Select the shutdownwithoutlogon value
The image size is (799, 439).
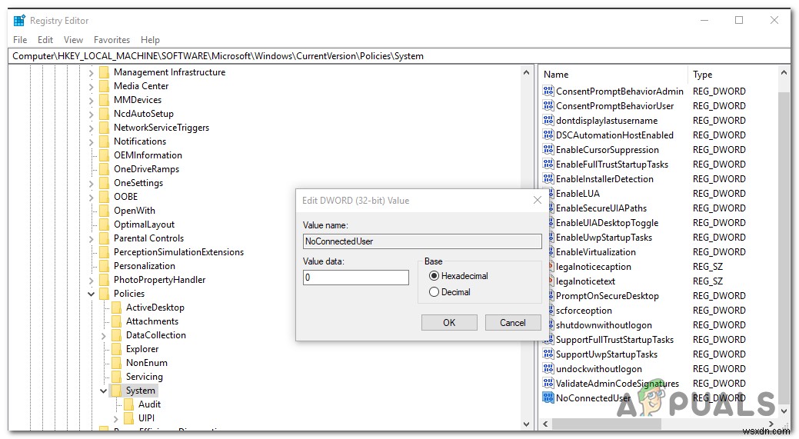tap(604, 325)
